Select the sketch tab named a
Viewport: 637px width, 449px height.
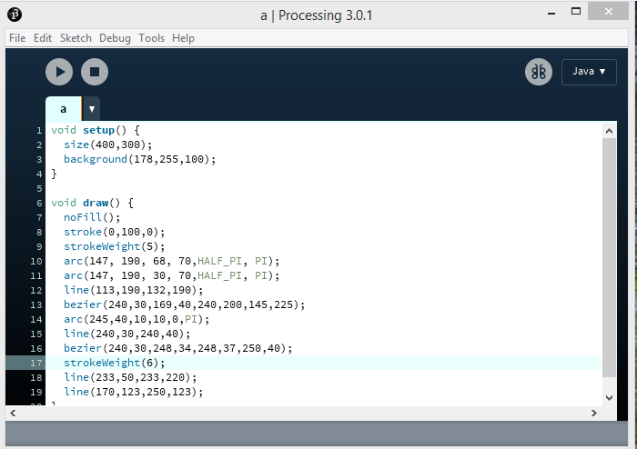click(x=63, y=109)
